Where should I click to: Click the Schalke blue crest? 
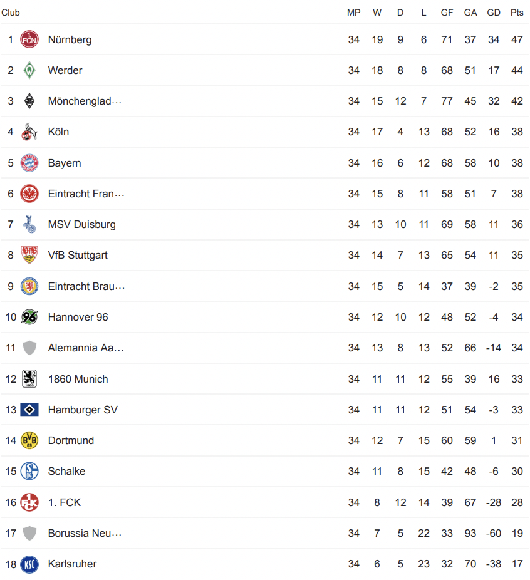(x=29, y=471)
